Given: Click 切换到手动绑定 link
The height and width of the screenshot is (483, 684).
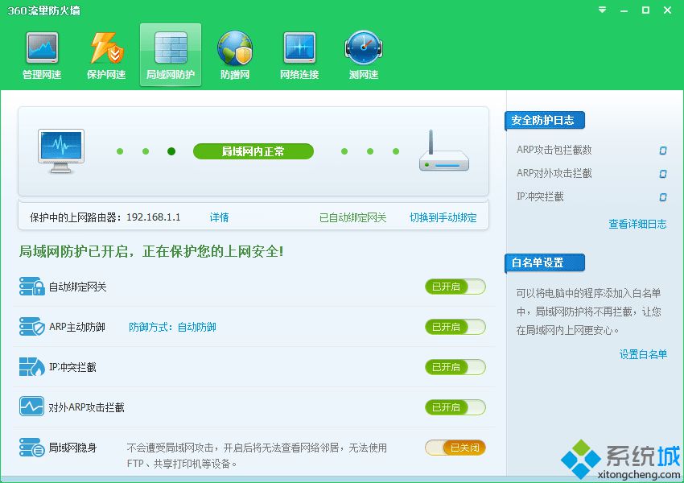Looking at the screenshot, I should tap(443, 217).
